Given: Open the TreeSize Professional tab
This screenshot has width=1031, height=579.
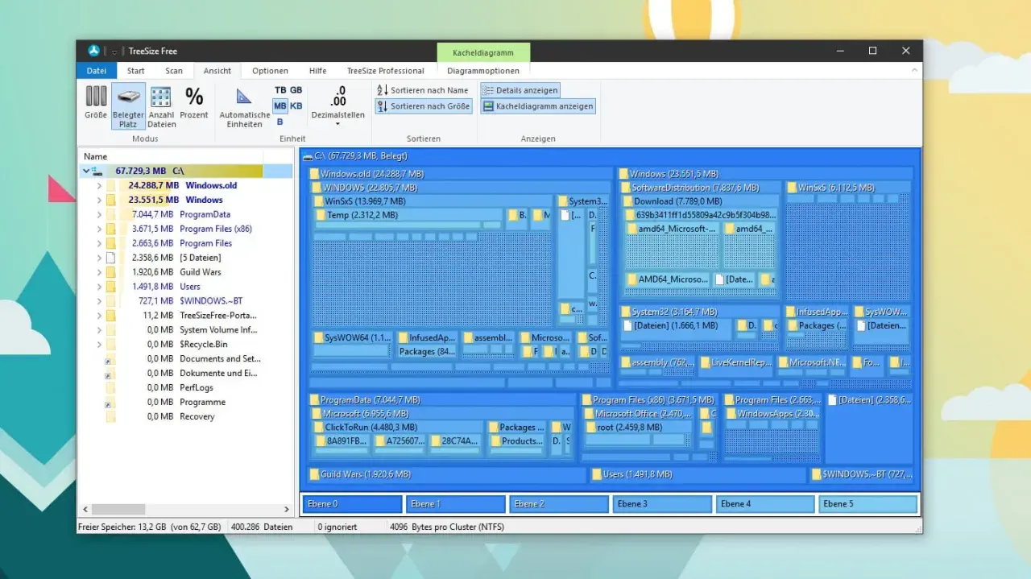Looking at the screenshot, I should [x=386, y=71].
